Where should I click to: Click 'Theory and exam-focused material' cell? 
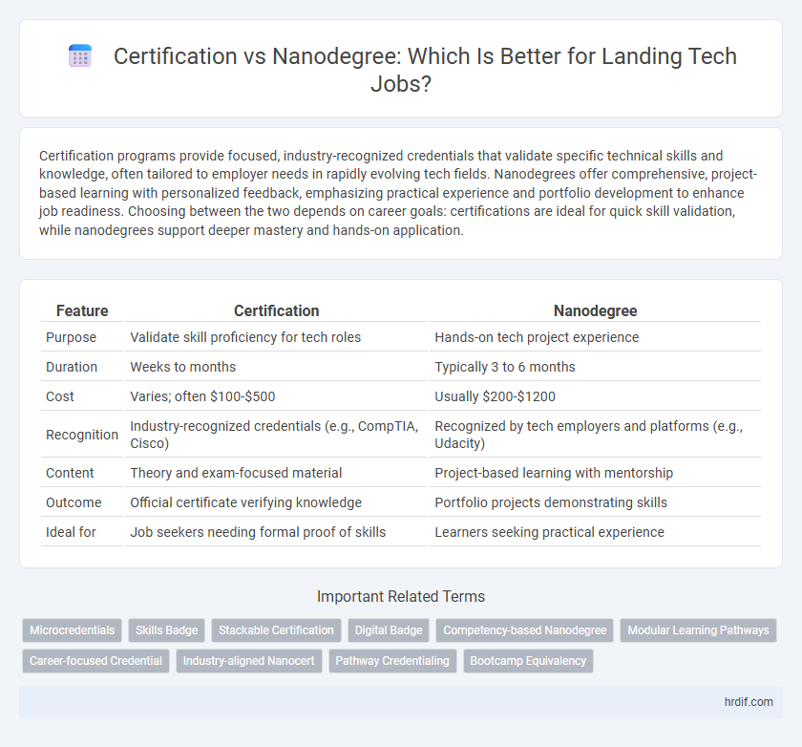[276, 473]
